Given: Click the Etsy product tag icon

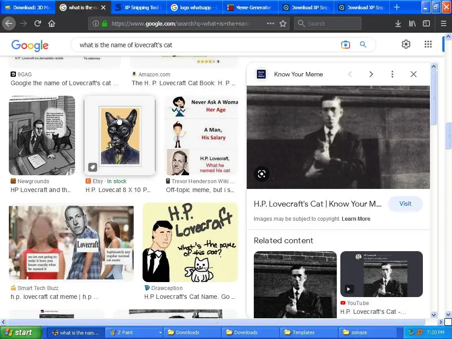Looking at the screenshot, I should (93, 167).
